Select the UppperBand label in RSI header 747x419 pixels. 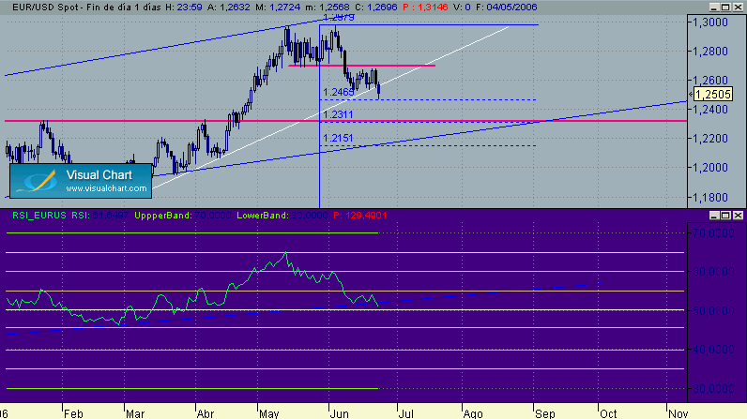pyautogui.click(x=163, y=216)
